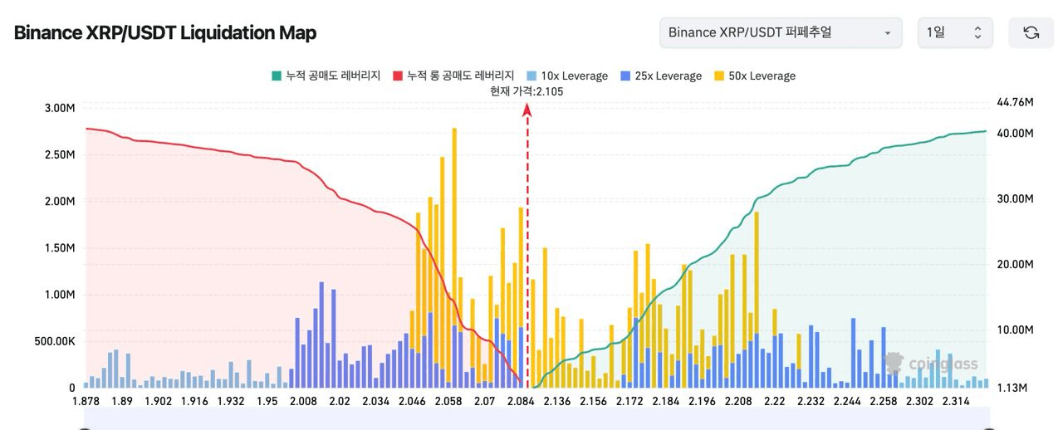This screenshot has height=430, width=1063.
Task: Click the 1.89 x-axis price label
Action: tap(122, 402)
